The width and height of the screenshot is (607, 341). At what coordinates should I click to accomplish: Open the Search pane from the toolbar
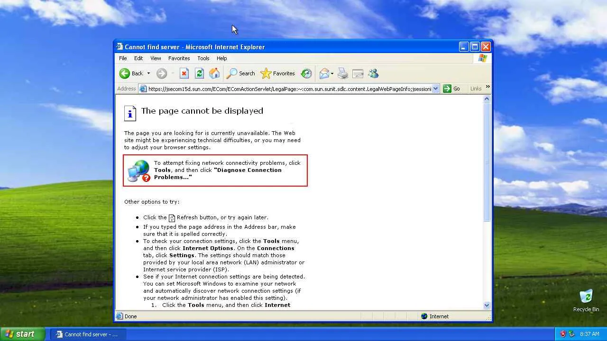point(241,73)
